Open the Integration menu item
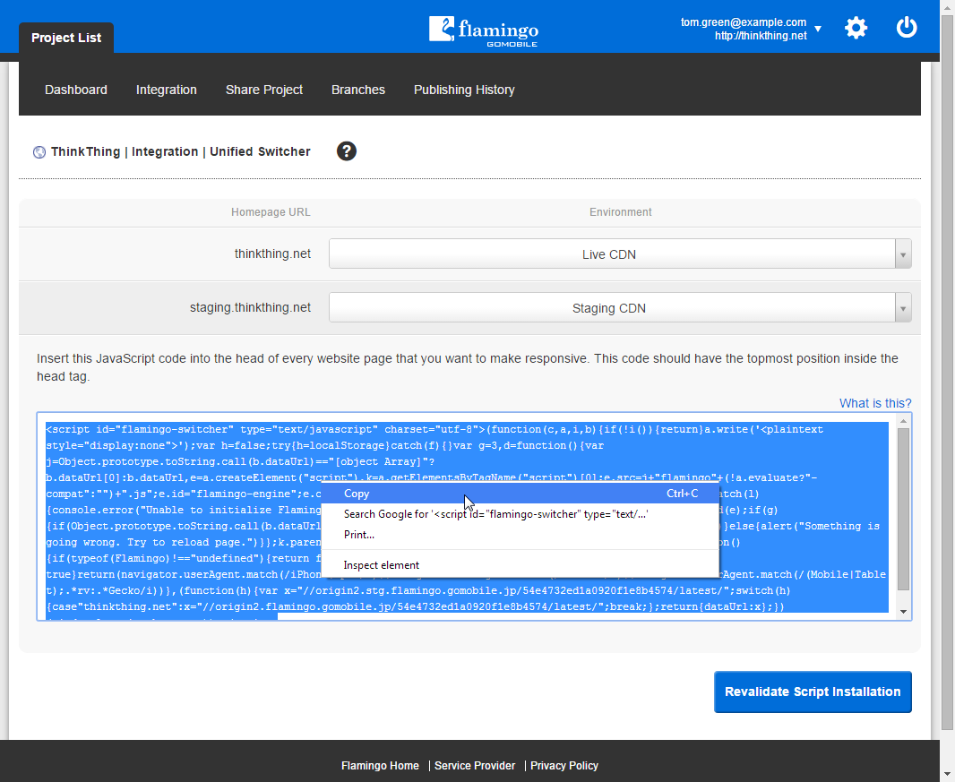Image resolution: width=955 pixels, height=782 pixels. tap(167, 90)
